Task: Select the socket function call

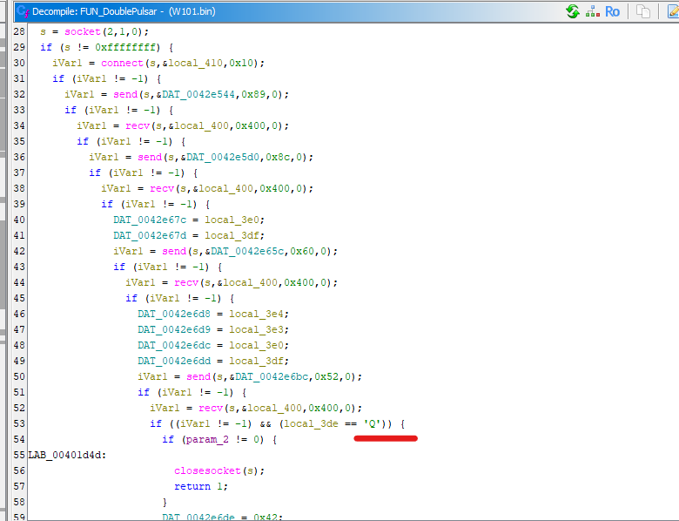Action: coord(83,31)
